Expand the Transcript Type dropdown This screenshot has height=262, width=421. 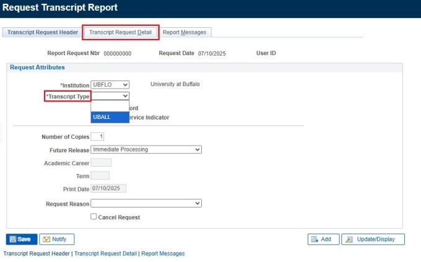110,96
